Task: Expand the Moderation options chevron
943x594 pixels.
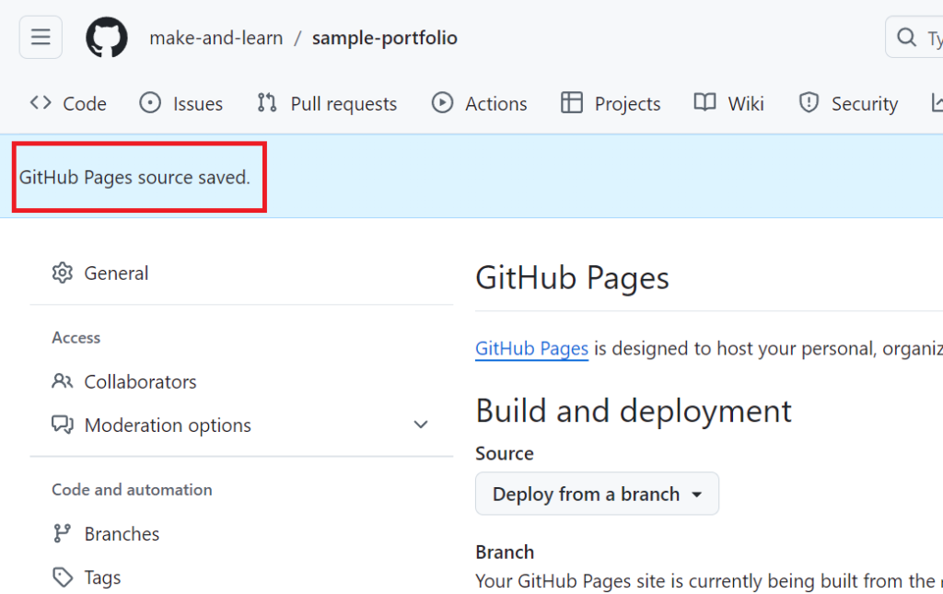Action: (420, 425)
